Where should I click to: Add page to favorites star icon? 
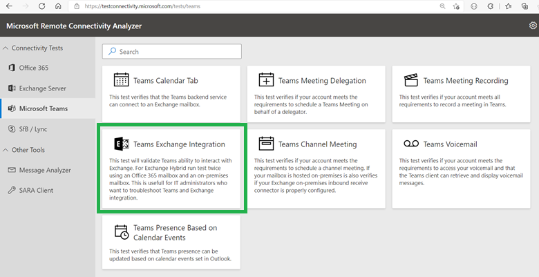[456, 6]
